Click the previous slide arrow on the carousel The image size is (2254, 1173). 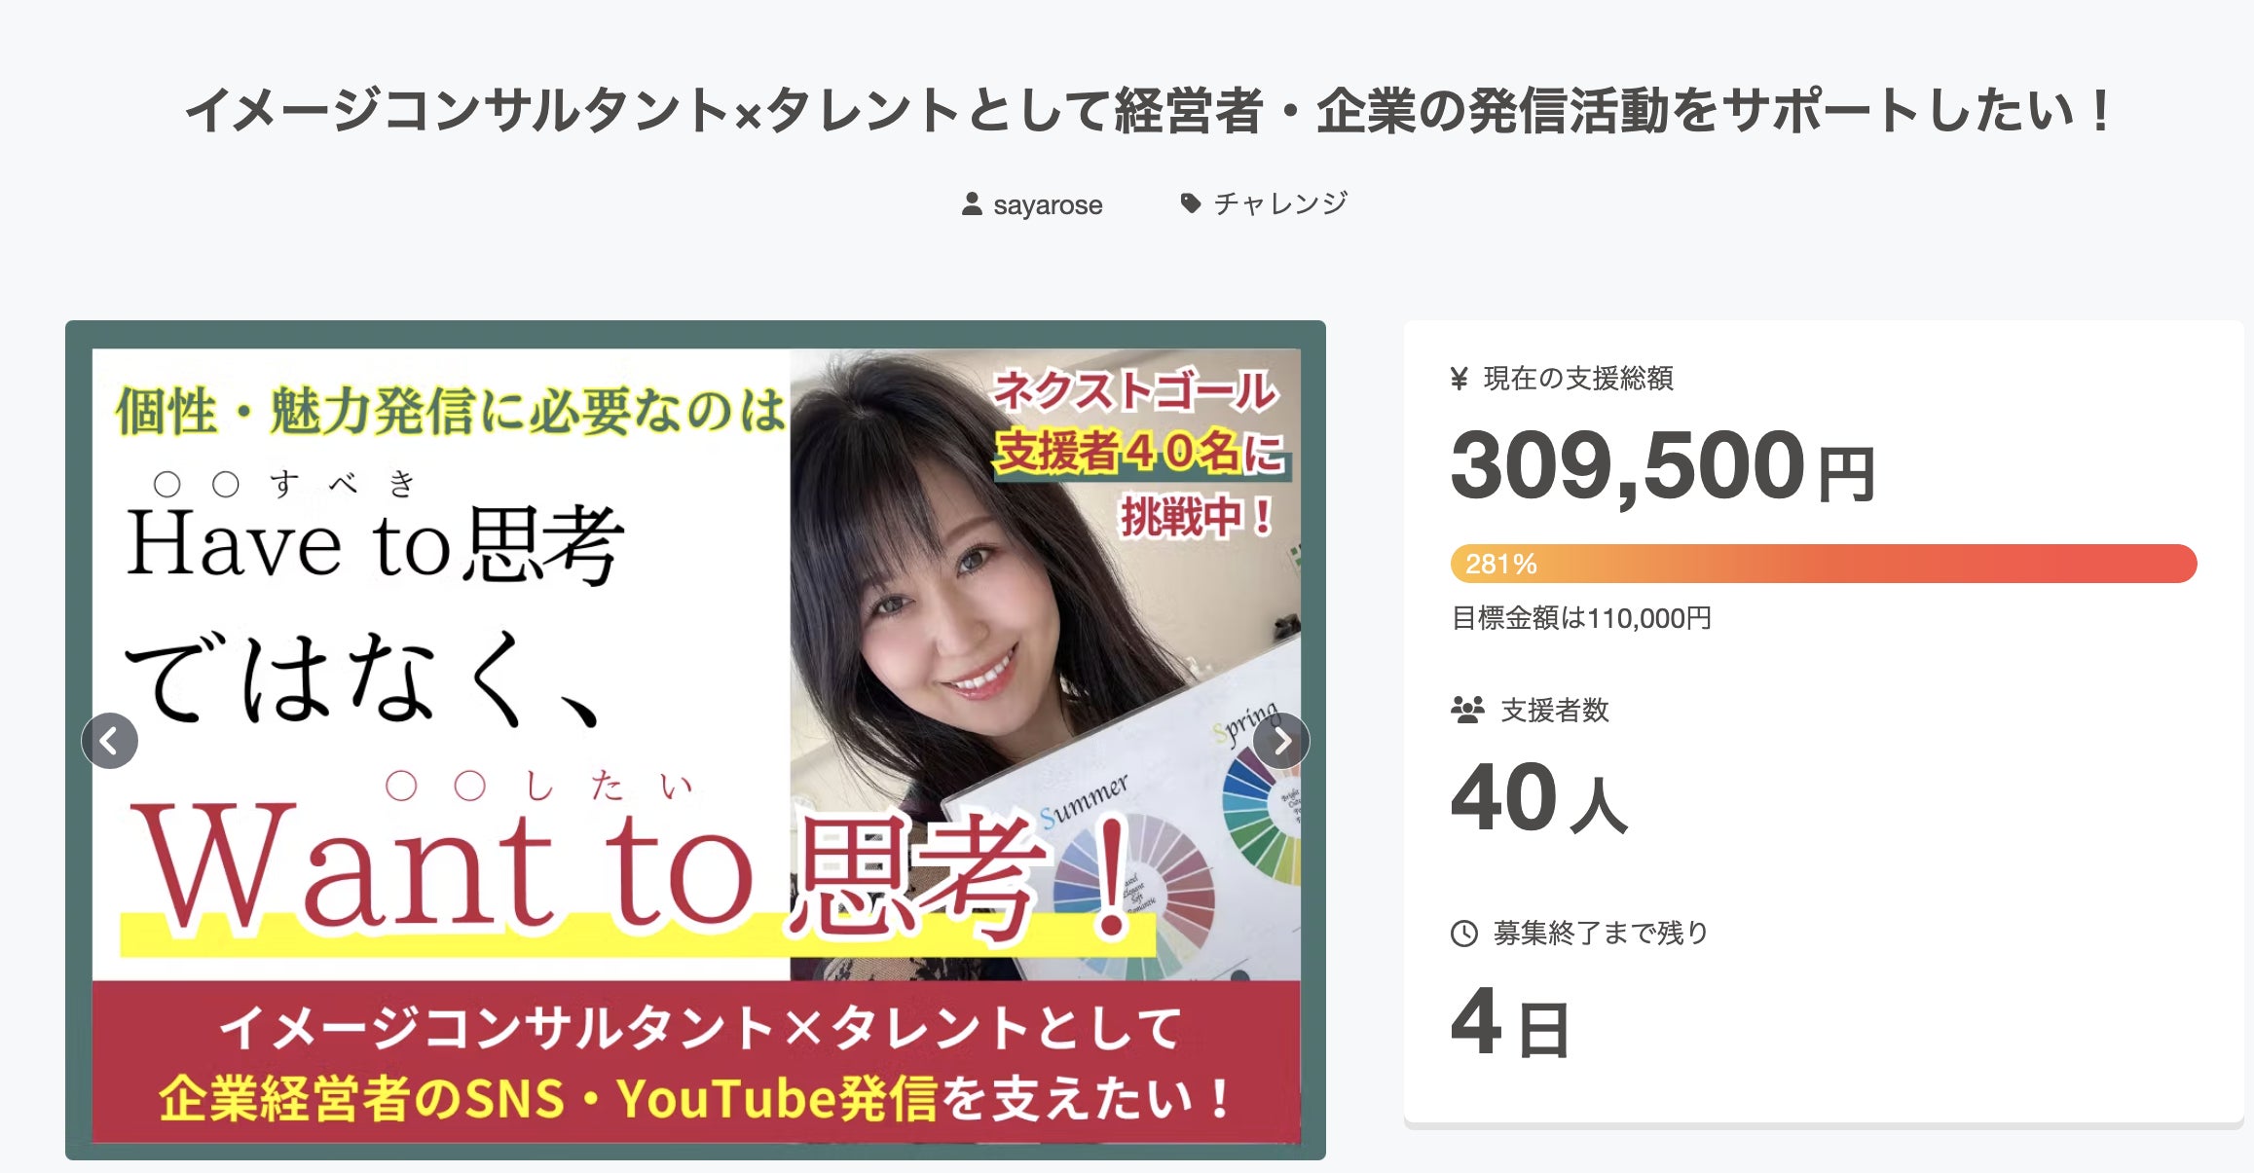(109, 741)
